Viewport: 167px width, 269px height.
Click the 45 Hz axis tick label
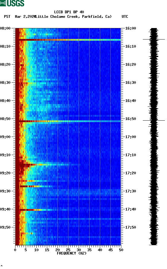pos(110,250)
